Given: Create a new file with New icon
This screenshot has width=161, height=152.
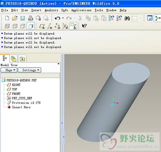Looking at the screenshot, I should (x=7, y=18).
